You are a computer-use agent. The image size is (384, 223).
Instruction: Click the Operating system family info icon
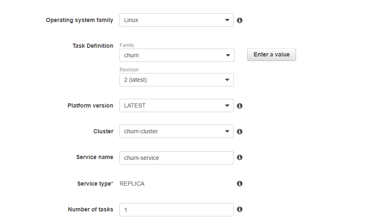pos(240,20)
